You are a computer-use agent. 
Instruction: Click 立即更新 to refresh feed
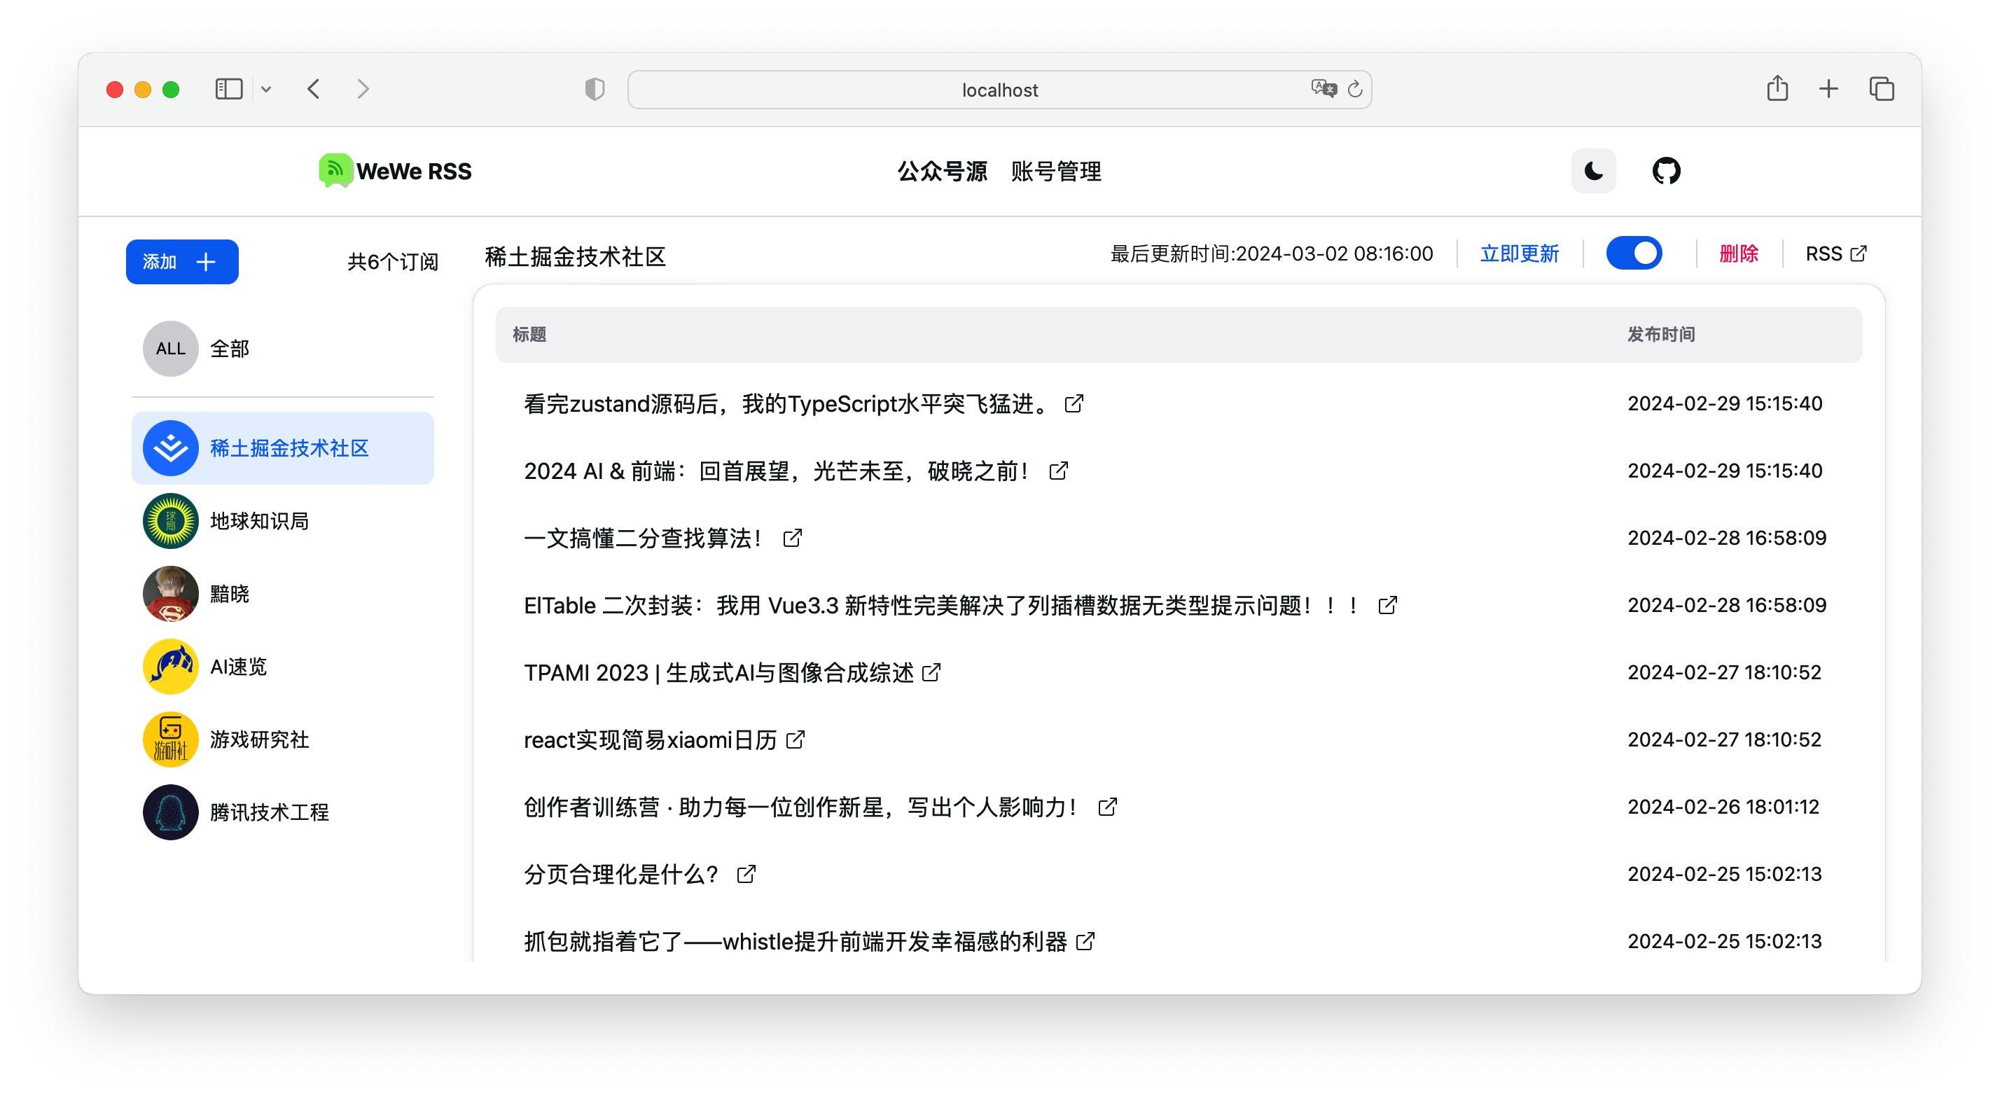pyautogui.click(x=1519, y=254)
